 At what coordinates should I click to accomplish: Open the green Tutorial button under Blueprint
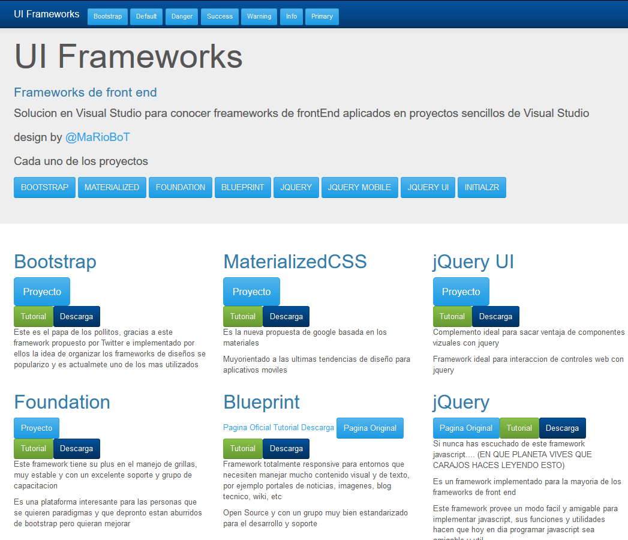click(243, 449)
